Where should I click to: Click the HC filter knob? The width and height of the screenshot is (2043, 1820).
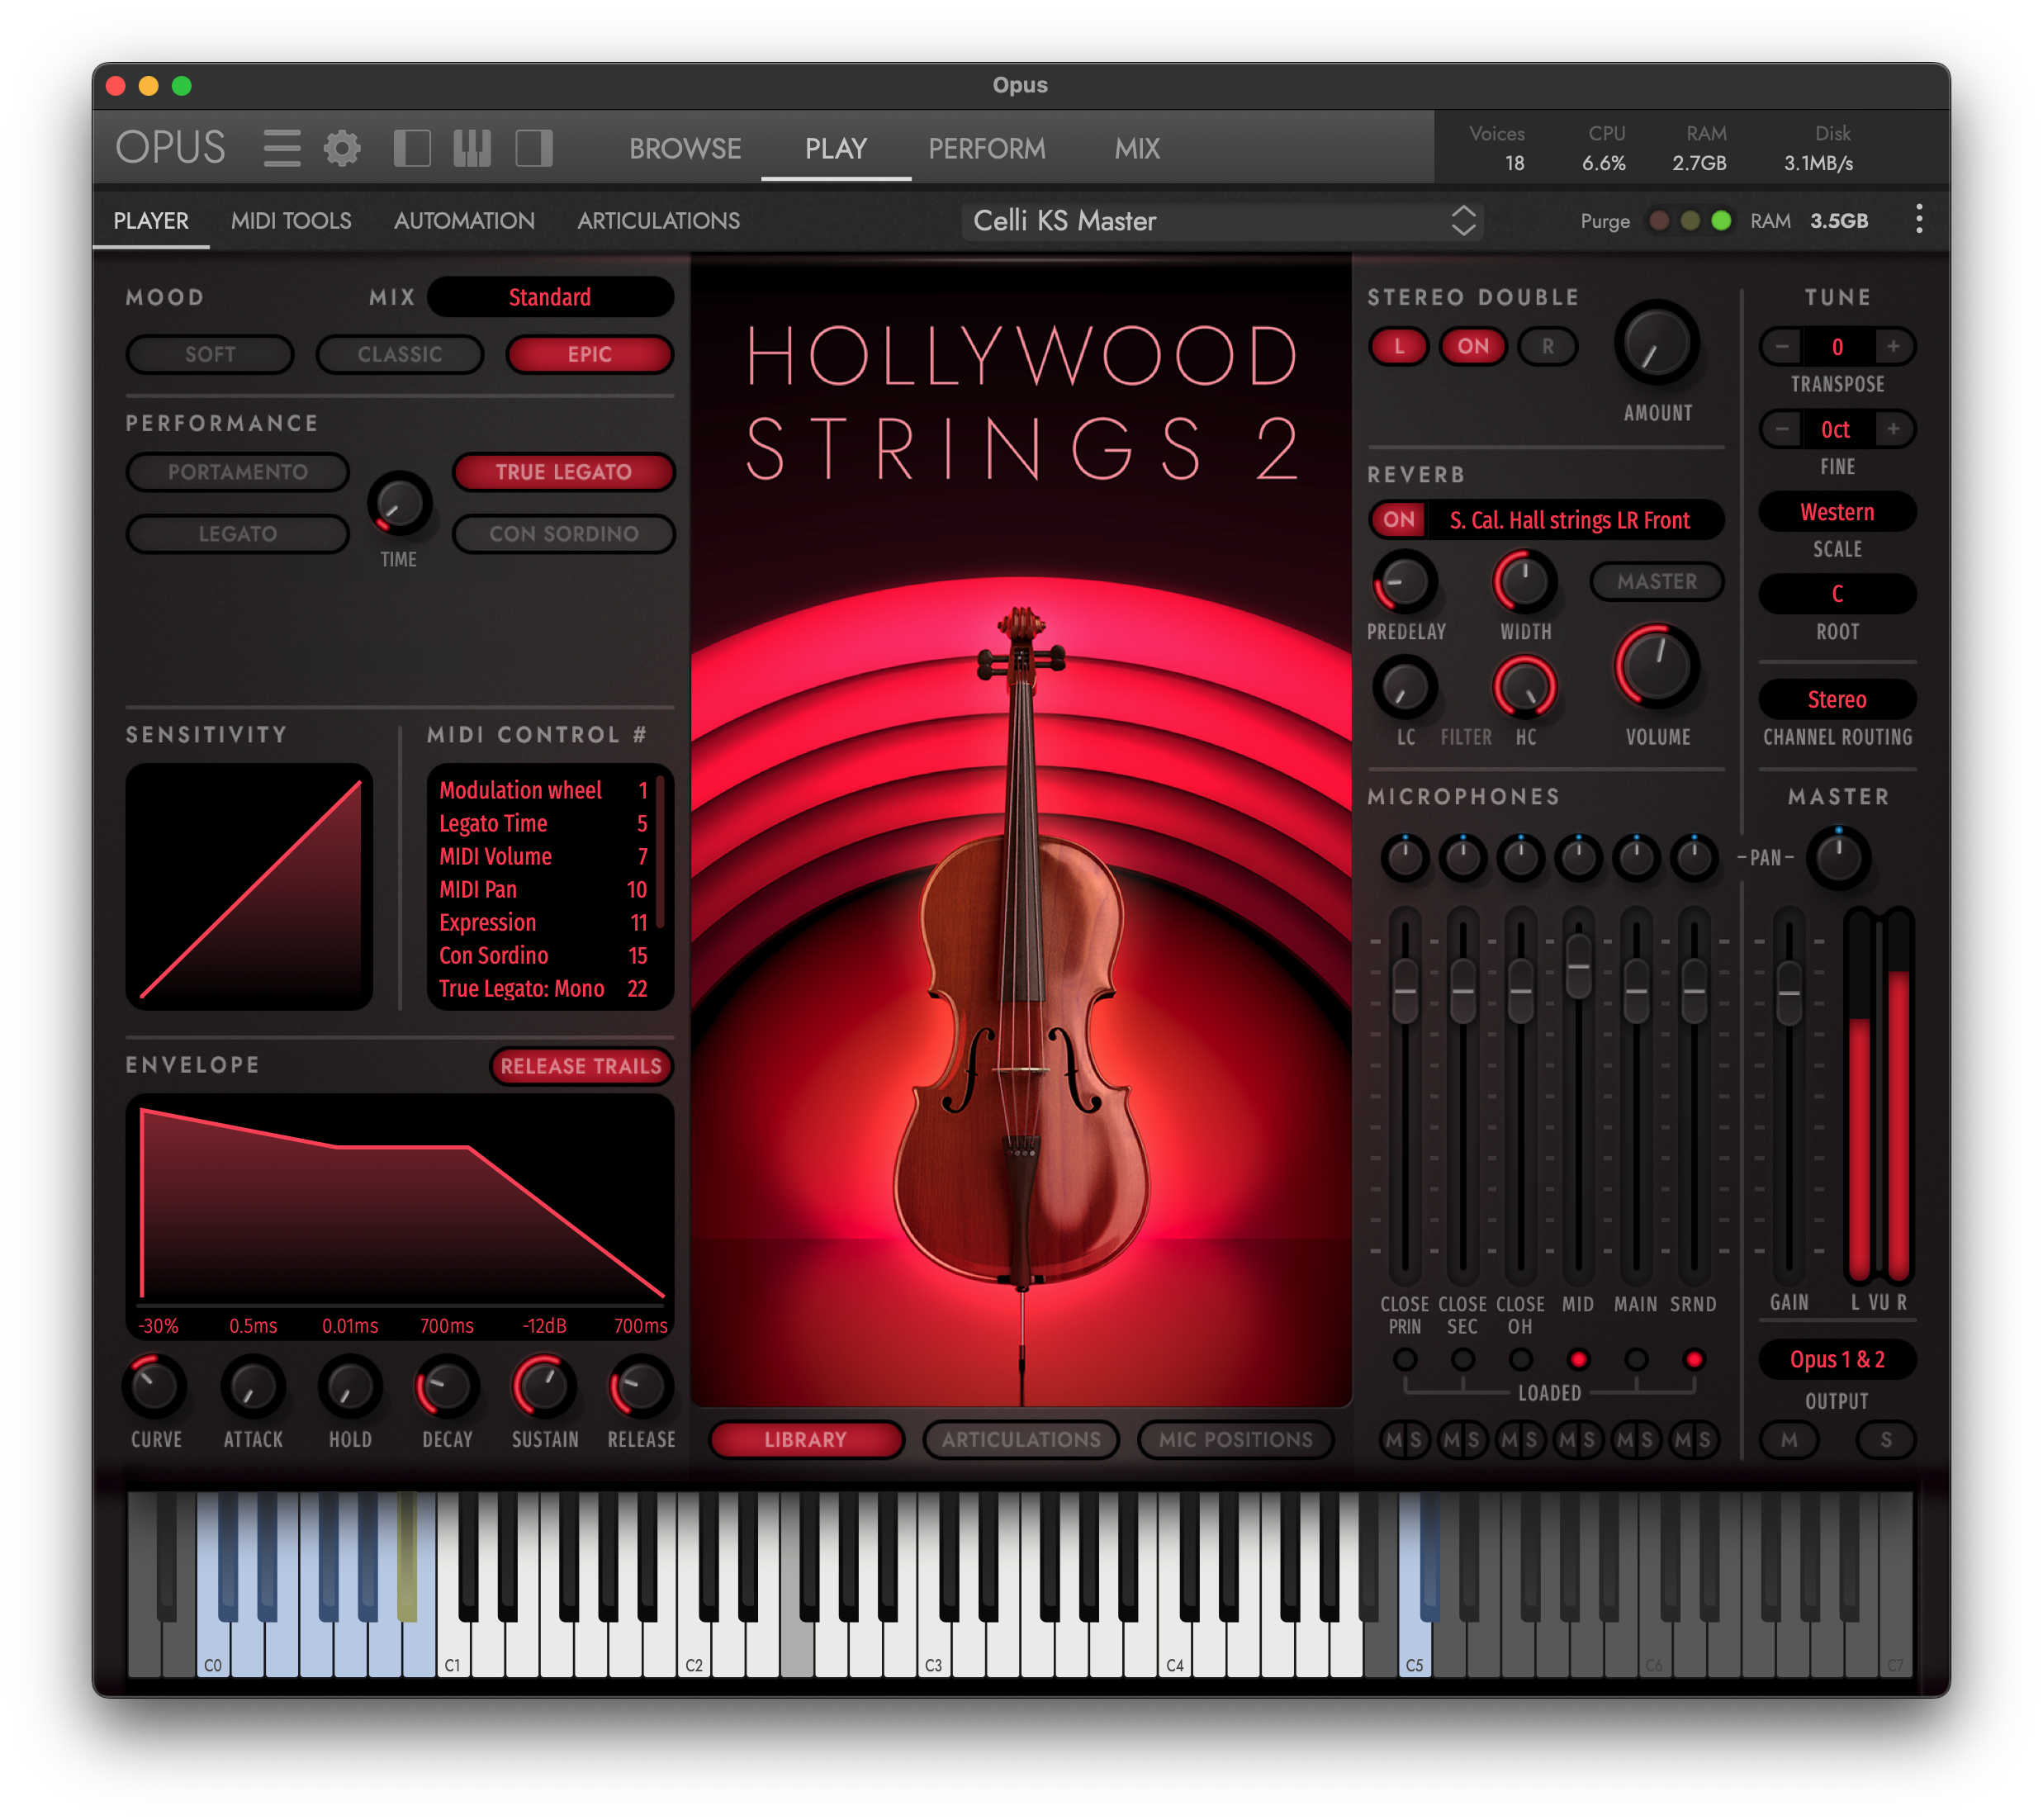point(1524,688)
